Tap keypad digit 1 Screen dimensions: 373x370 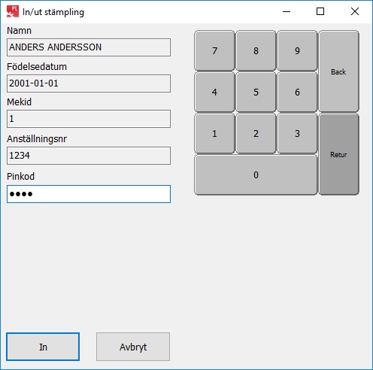(214, 133)
